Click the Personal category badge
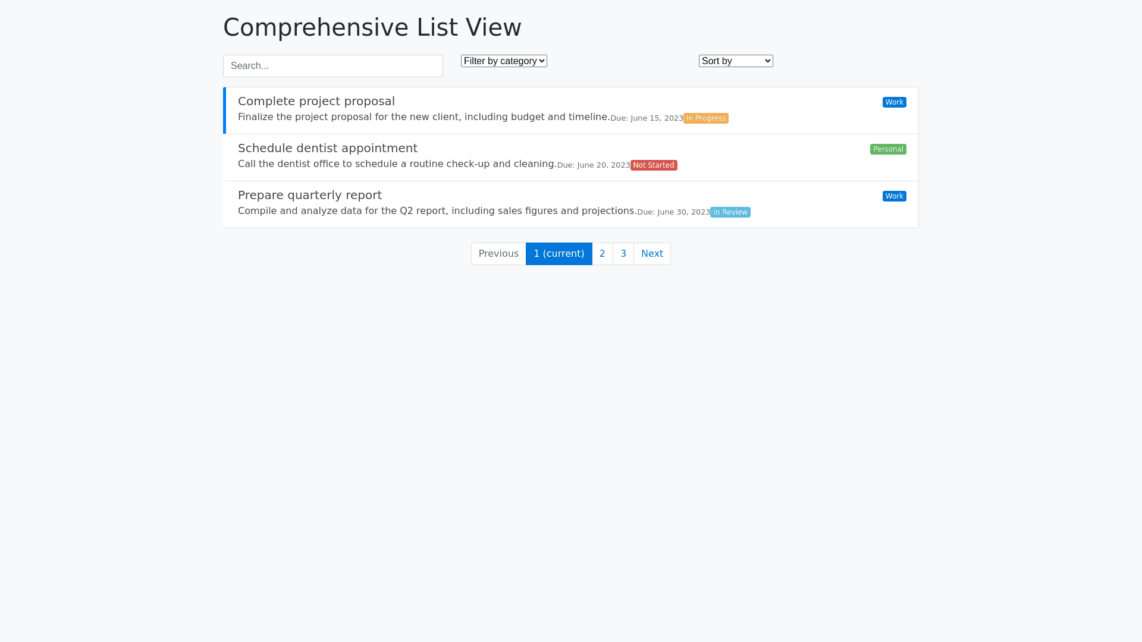Image resolution: width=1142 pixels, height=642 pixels. pyautogui.click(x=887, y=149)
